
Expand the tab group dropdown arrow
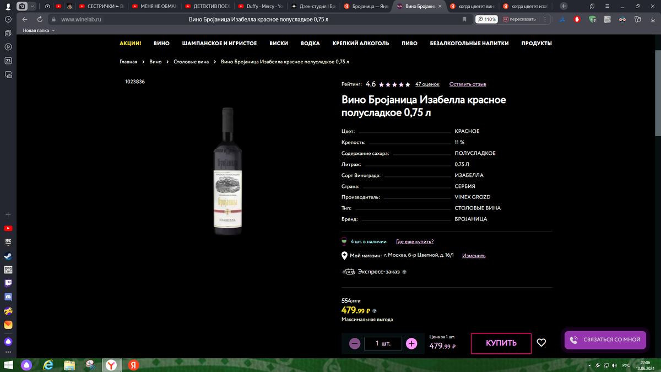pyautogui.click(x=32, y=6)
